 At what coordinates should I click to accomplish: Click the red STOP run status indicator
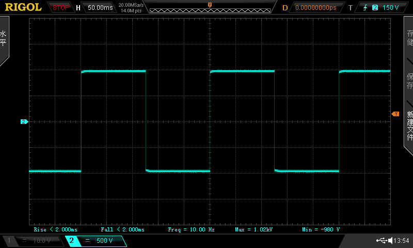click(61, 8)
